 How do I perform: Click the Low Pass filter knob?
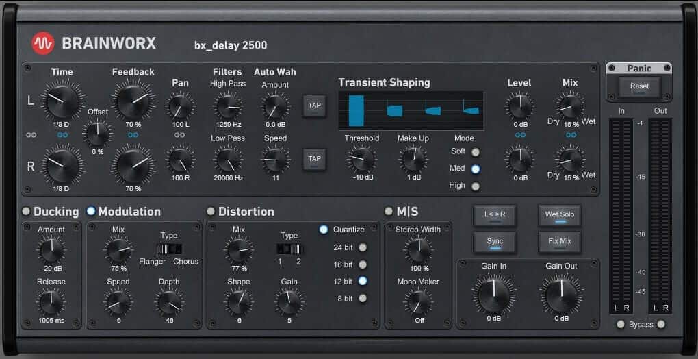(x=228, y=160)
